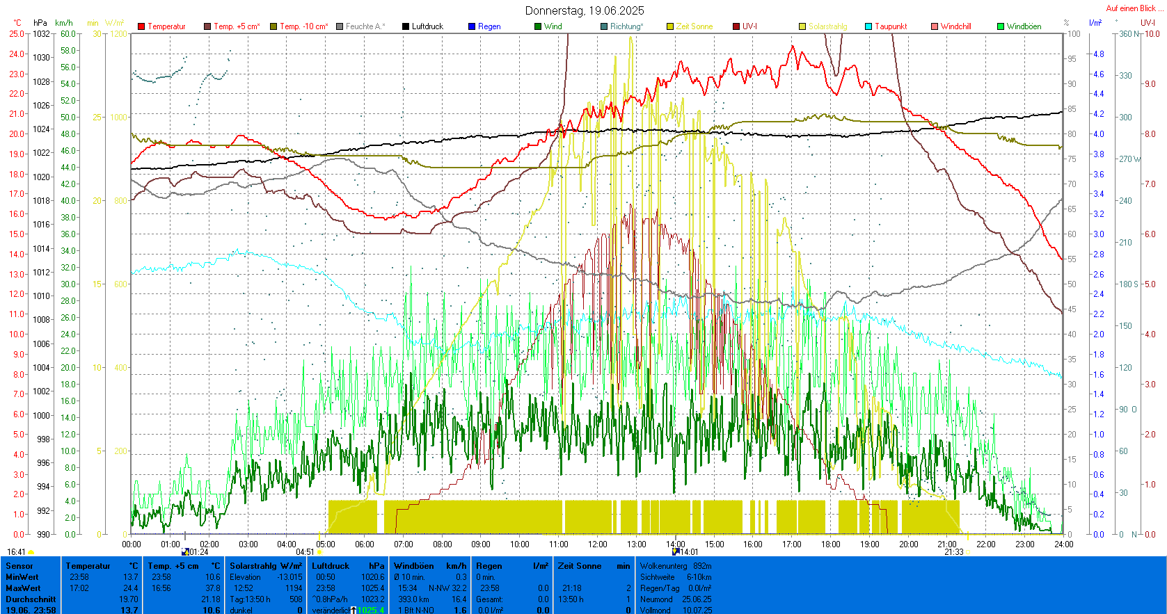Select the 'Taupunkt' legend label
The image size is (1167, 614).
(x=891, y=26)
